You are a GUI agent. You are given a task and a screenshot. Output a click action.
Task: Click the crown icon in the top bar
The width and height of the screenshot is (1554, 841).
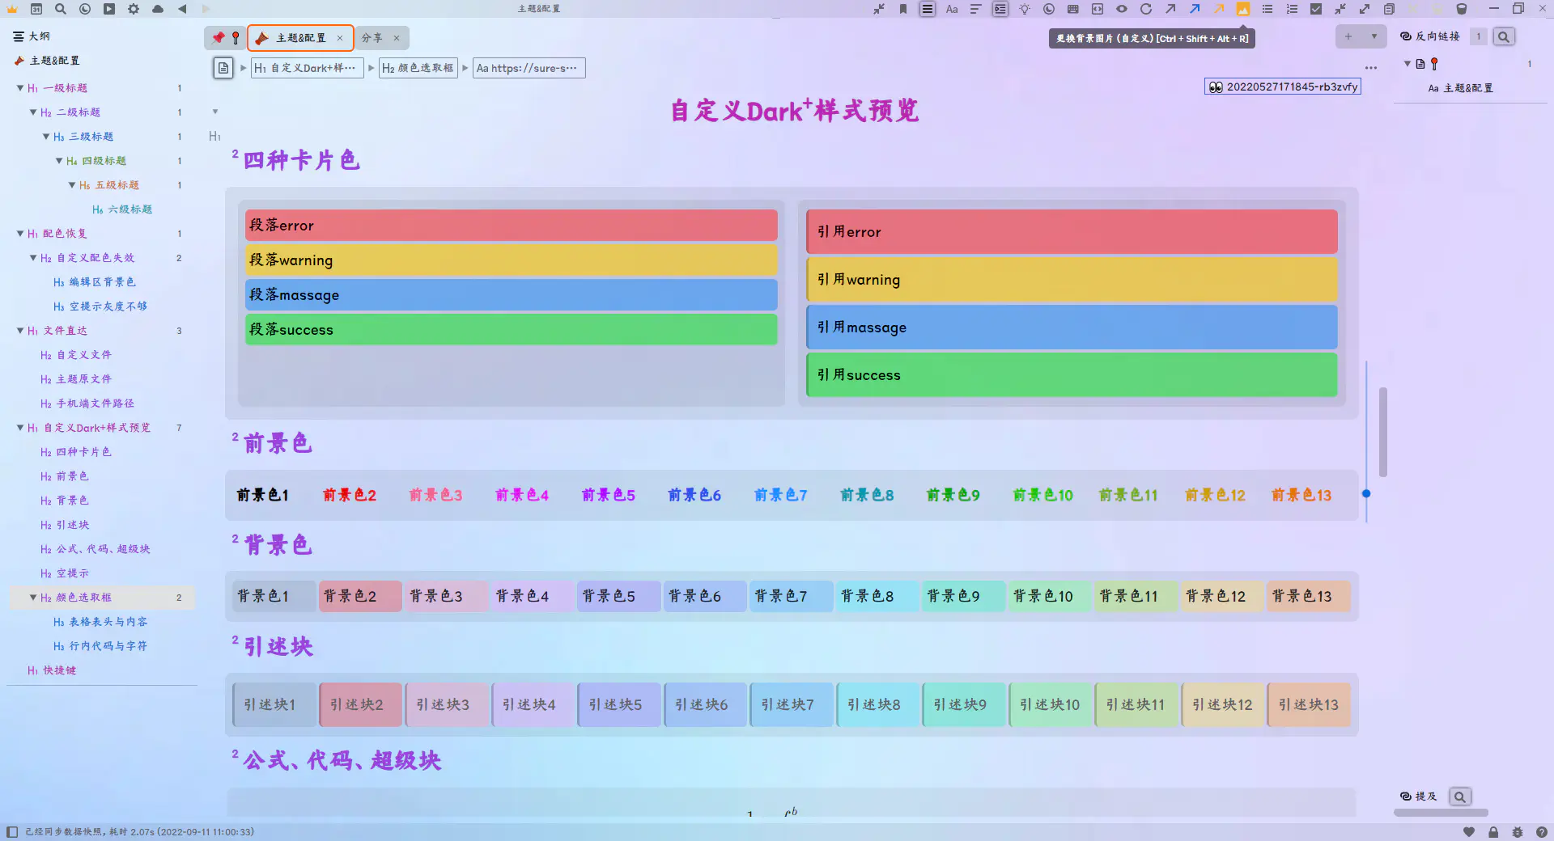coord(12,9)
